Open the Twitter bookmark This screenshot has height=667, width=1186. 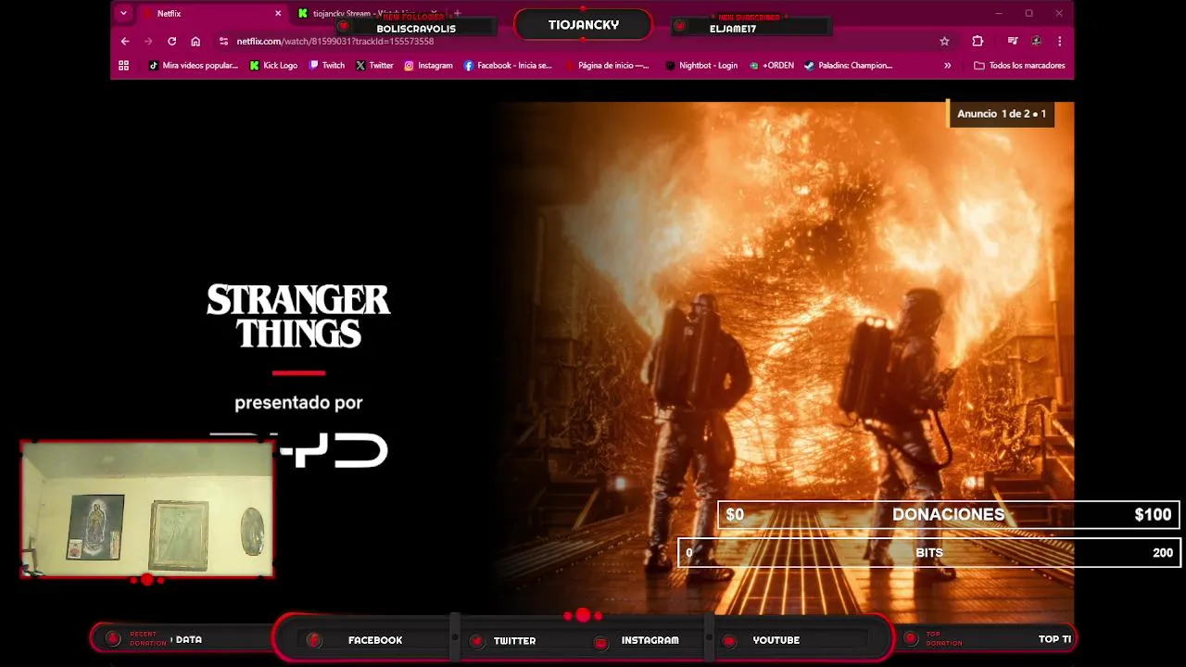[x=375, y=66]
